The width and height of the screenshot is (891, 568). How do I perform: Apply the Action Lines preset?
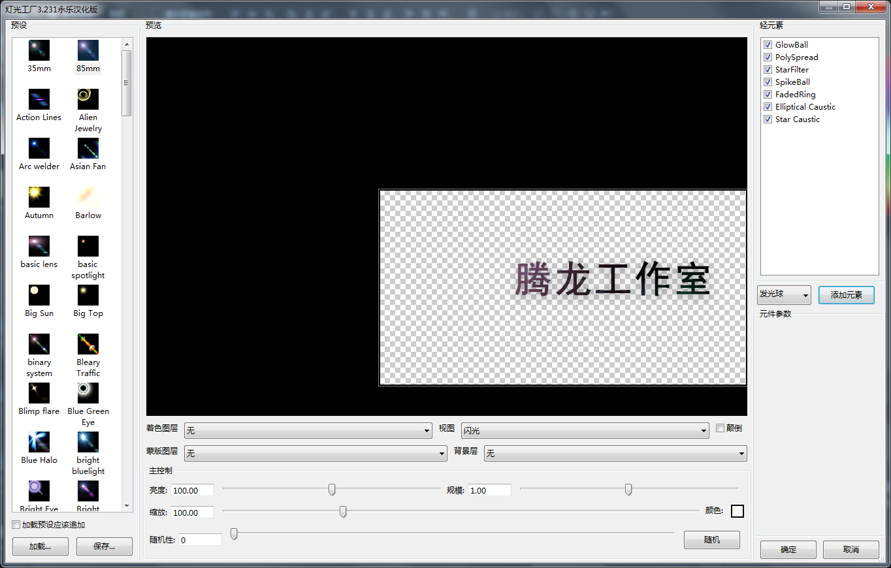click(39, 98)
